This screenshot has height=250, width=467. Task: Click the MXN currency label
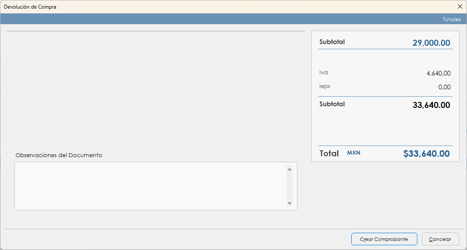[x=353, y=153]
